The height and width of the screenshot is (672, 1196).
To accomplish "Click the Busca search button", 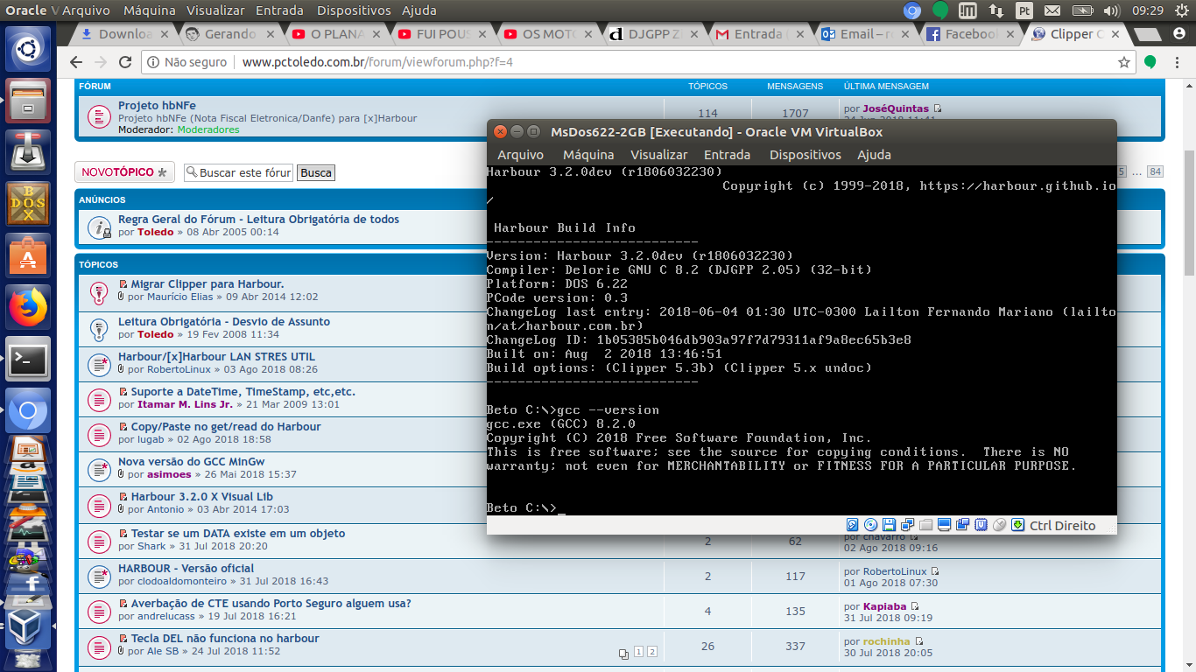I will (316, 172).
